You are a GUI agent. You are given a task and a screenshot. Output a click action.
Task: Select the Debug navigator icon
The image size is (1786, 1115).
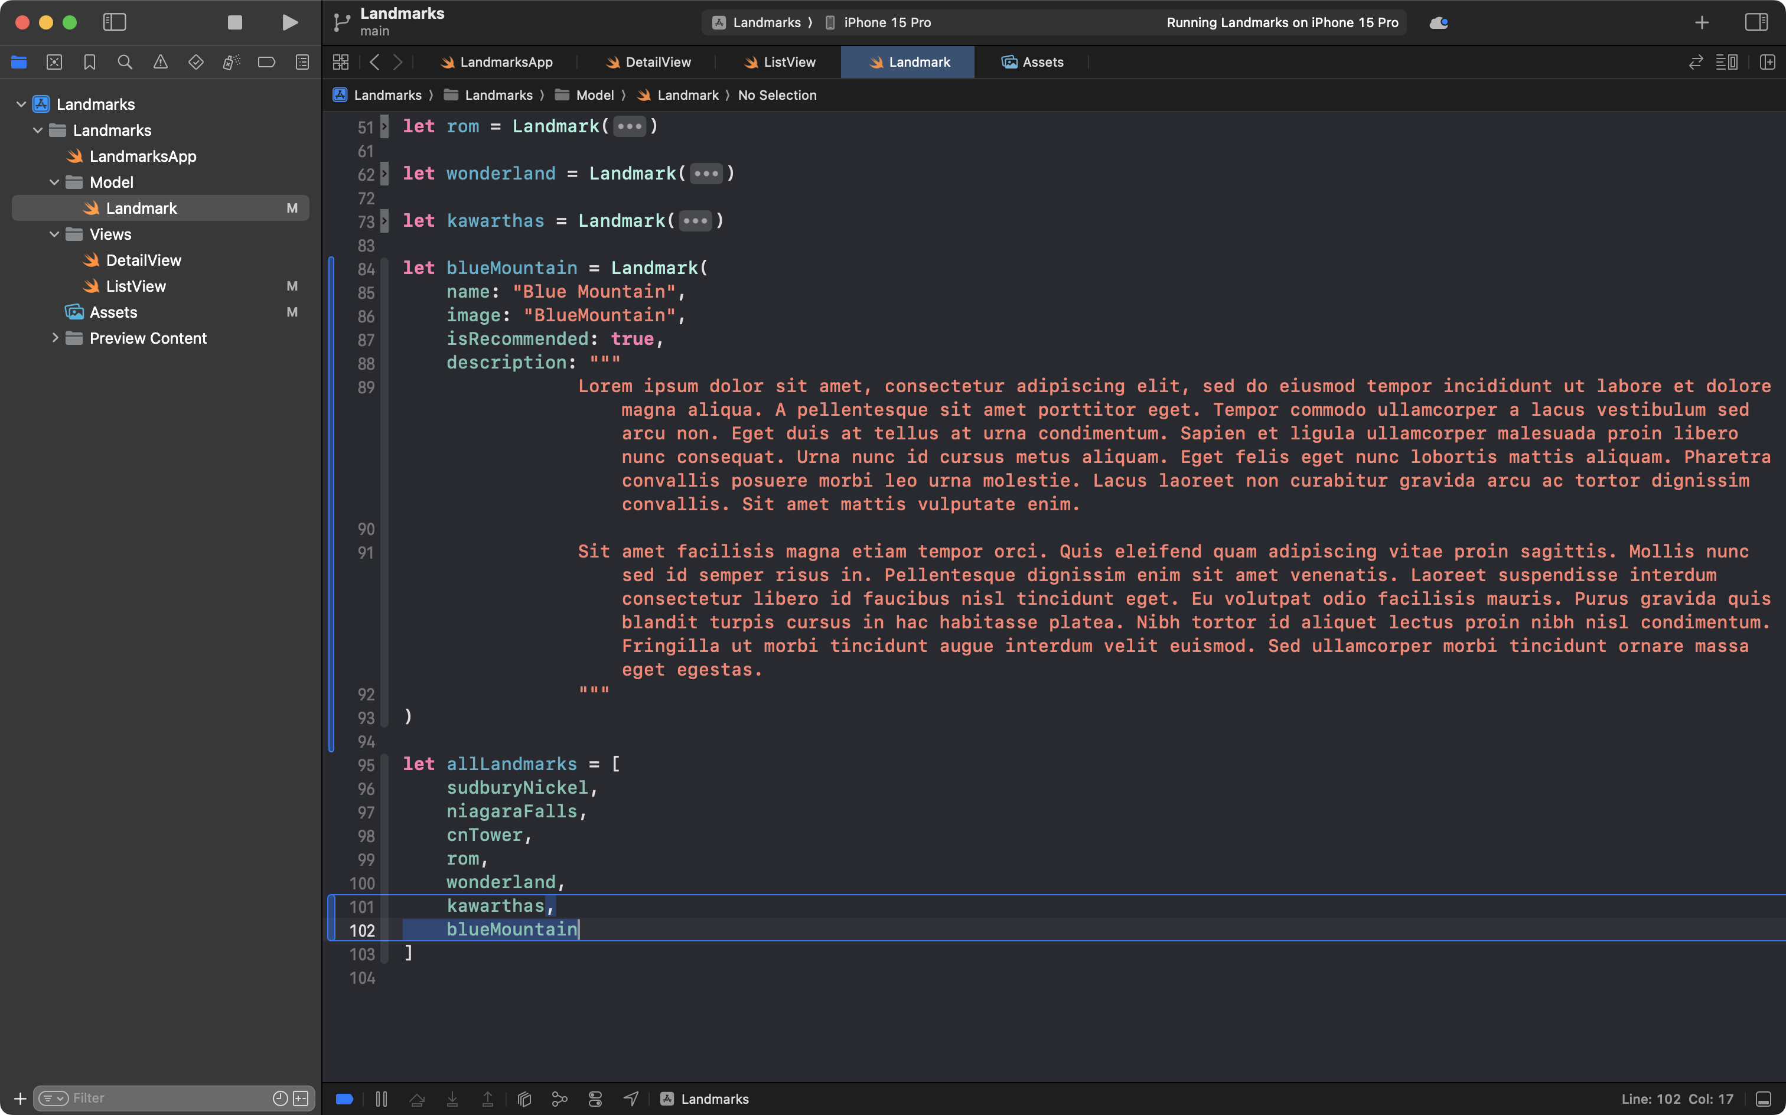click(231, 62)
